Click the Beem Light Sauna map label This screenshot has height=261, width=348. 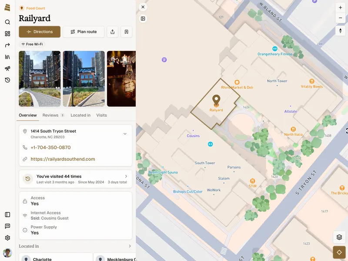coord(163,172)
